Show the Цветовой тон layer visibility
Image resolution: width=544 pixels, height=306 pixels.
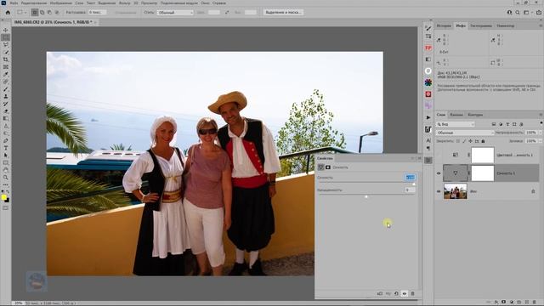click(439, 155)
